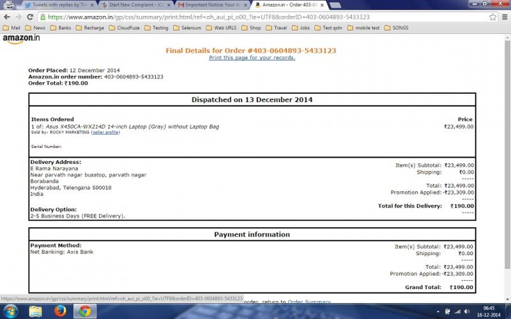The image size is (511, 319).
Task: Click the Chrome taskbar icon
Action: [85, 311]
